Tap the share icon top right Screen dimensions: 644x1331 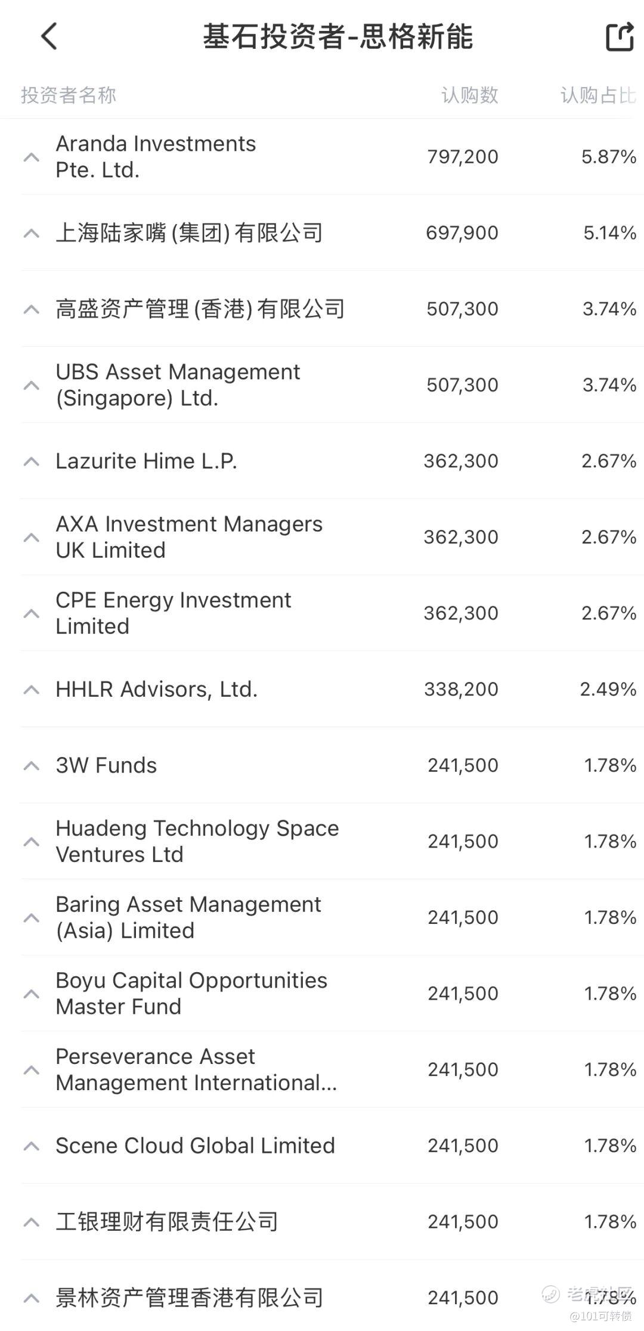pos(619,37)
